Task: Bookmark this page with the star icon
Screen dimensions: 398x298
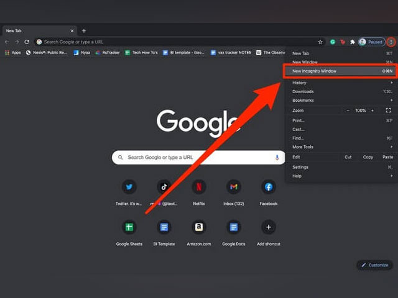Action: tap(320, 42)
